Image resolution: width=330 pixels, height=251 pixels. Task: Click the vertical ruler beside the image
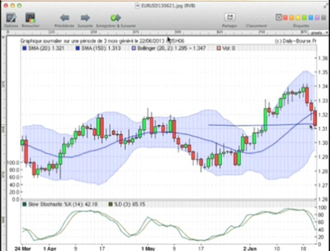point(3,143)
